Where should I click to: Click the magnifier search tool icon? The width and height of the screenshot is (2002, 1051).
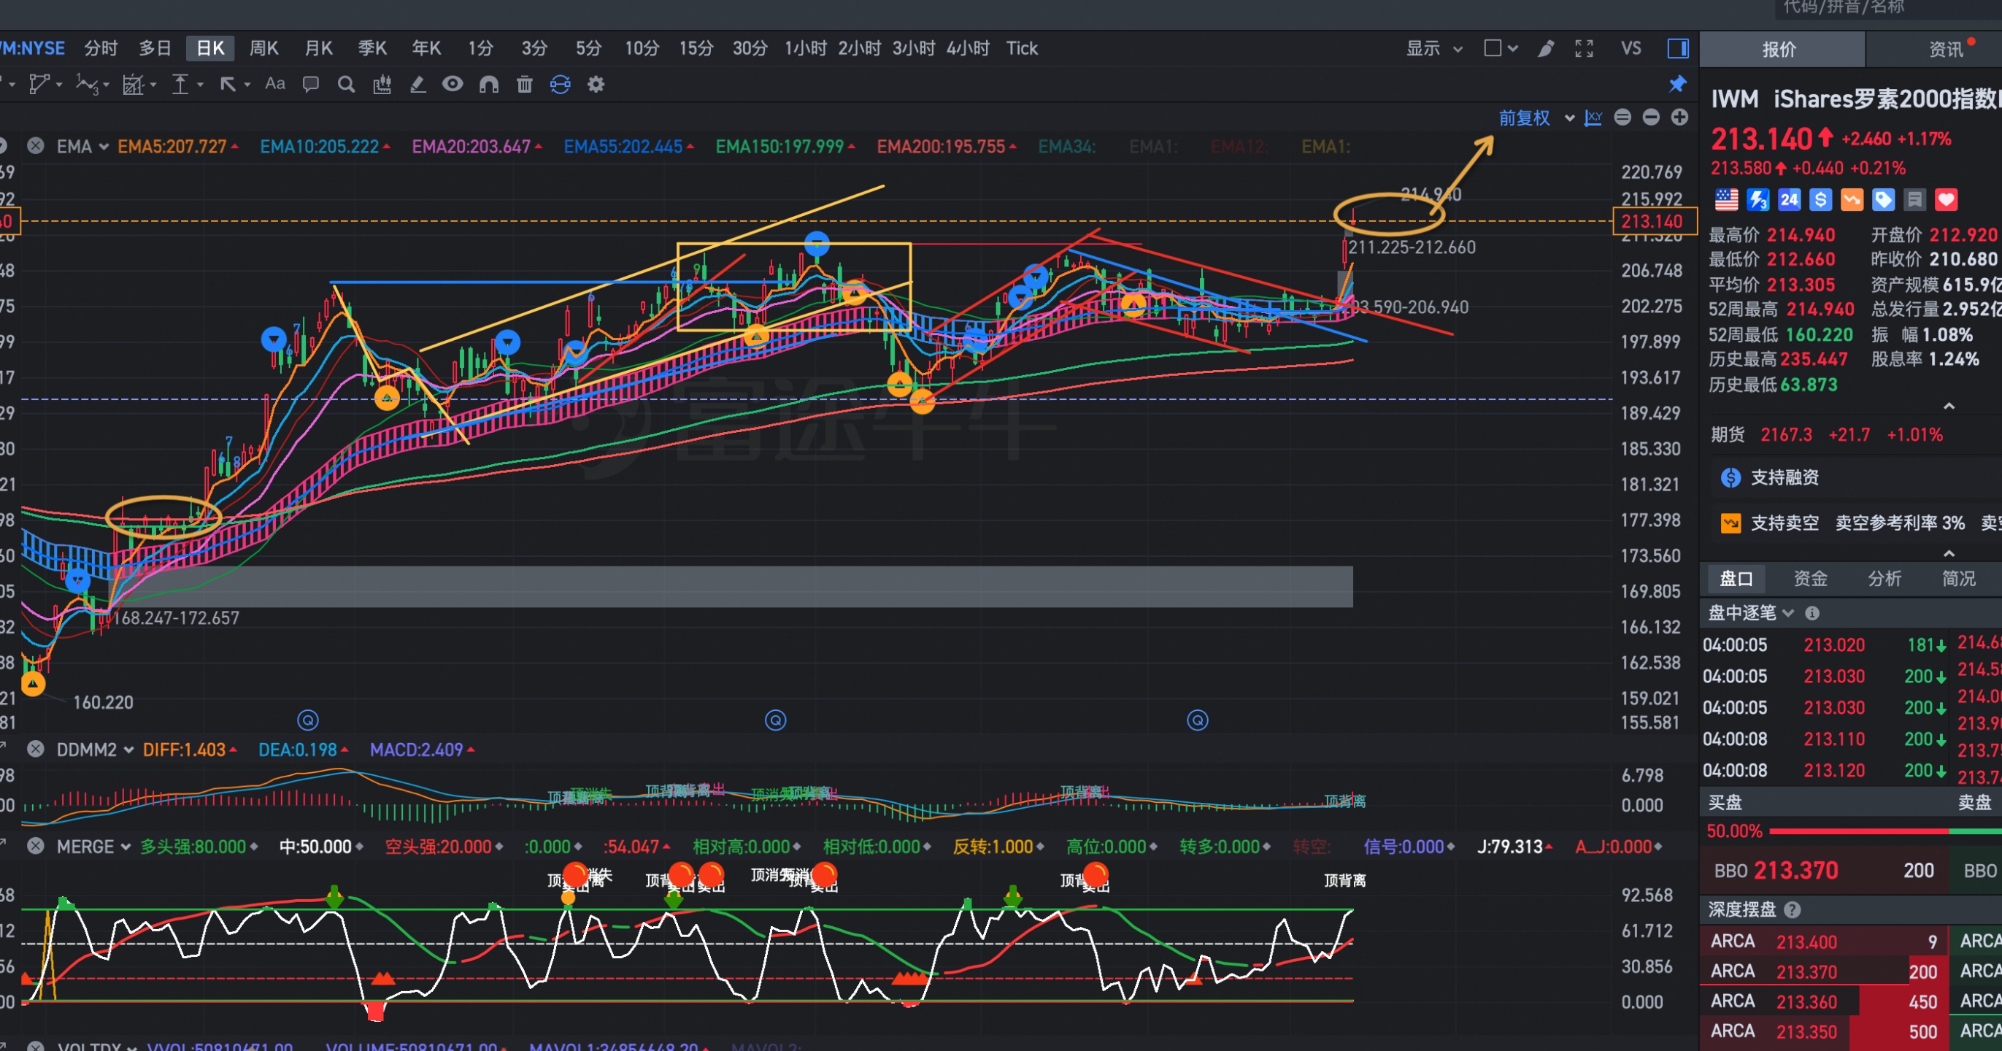click(x=347, y=84)
